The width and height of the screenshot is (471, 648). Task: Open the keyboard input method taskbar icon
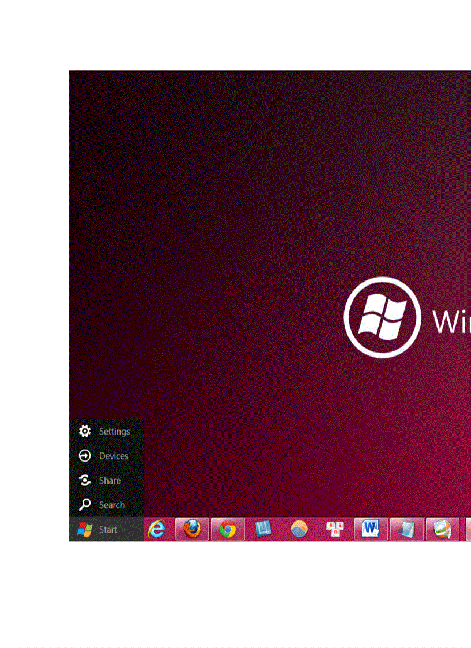[335, 529]
